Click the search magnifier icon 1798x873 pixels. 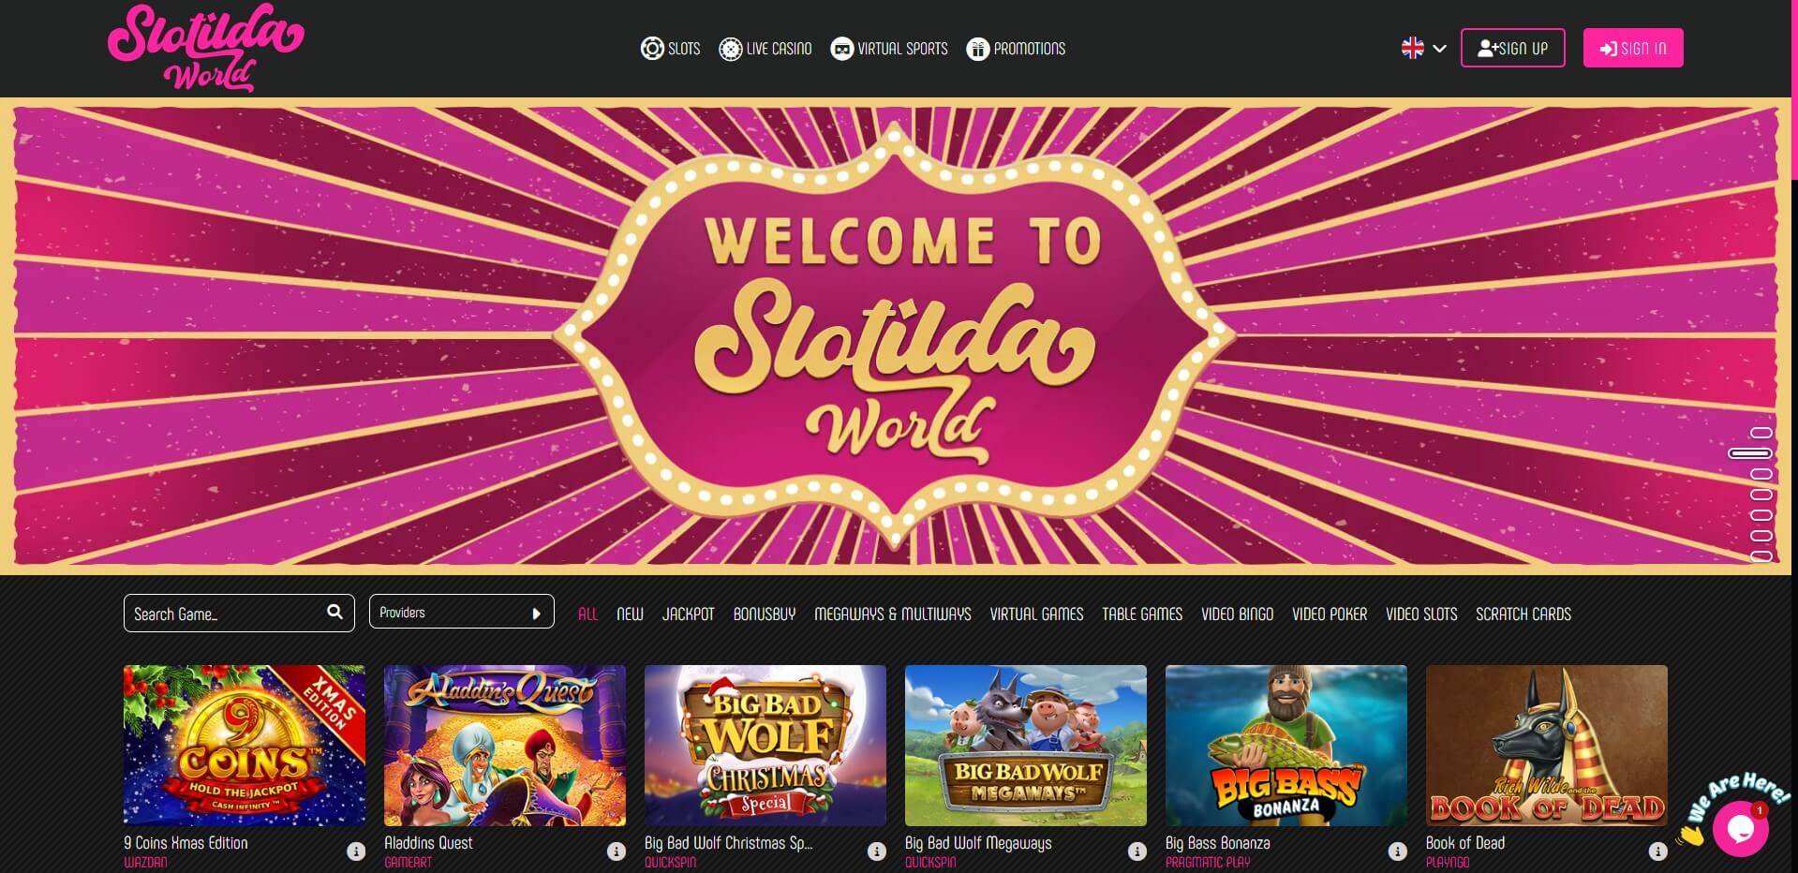(x=334, y=612)
